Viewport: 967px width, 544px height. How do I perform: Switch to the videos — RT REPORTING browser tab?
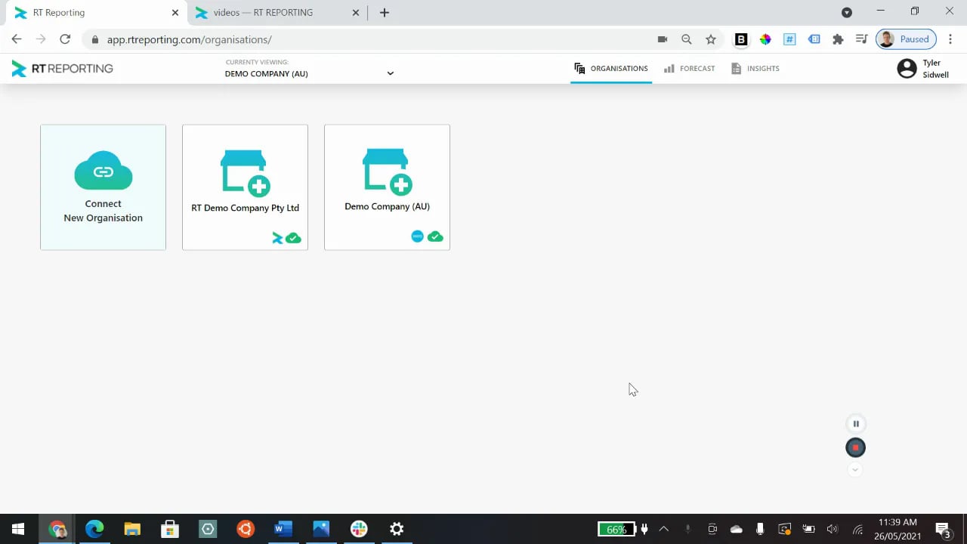click(x=275, y=13)
